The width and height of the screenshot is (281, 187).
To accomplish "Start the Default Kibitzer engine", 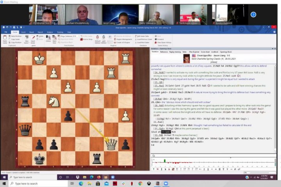I will click(98, 37).
